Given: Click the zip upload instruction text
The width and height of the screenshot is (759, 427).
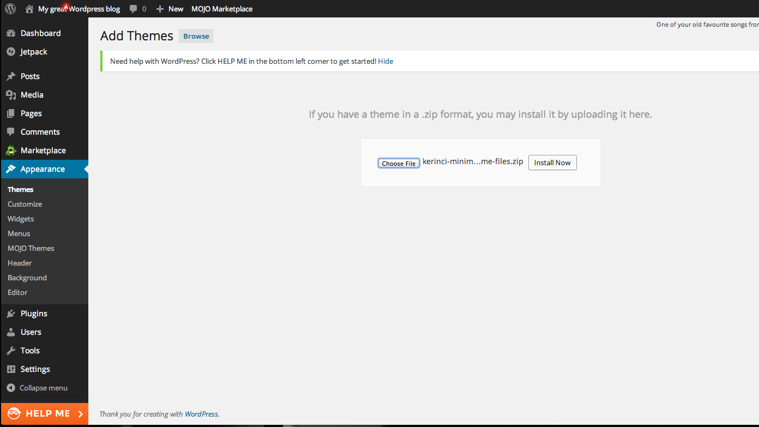Looking at the screenshot, I should [480, 114].
